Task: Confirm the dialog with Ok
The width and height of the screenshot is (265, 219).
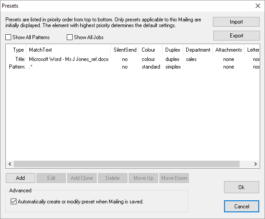Action: 241,187
